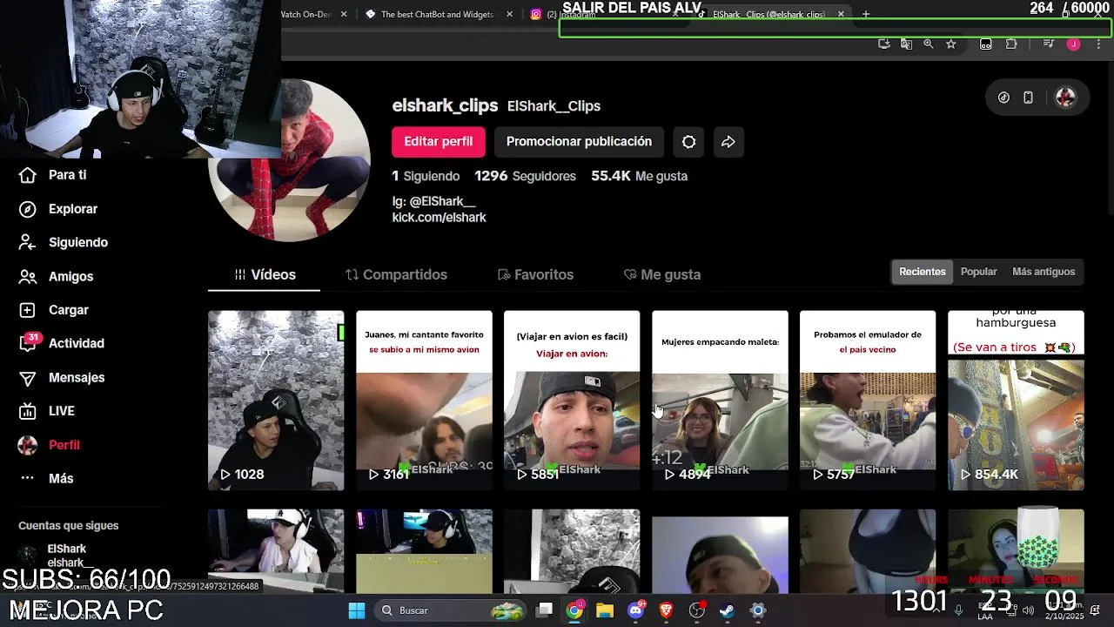
Task: Switch to the Videos tab
Action: [x=265, y=274]
